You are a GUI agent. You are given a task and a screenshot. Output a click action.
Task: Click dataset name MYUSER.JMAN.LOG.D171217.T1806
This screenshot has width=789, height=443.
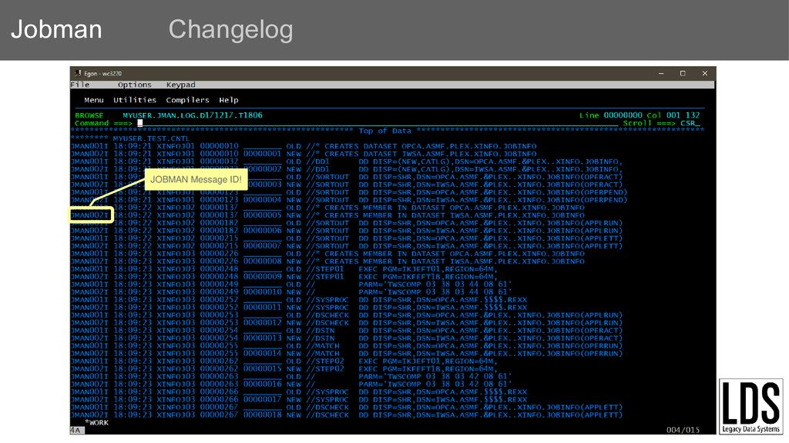tap(192, 115)
